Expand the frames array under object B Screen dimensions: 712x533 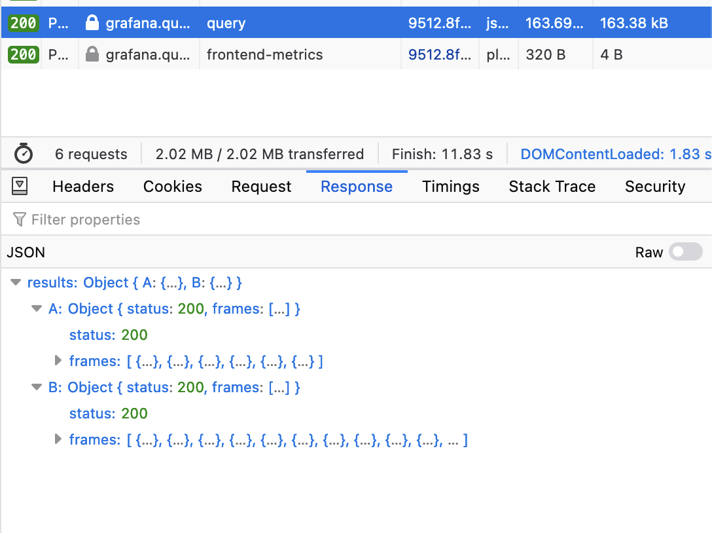pos(58,440)
